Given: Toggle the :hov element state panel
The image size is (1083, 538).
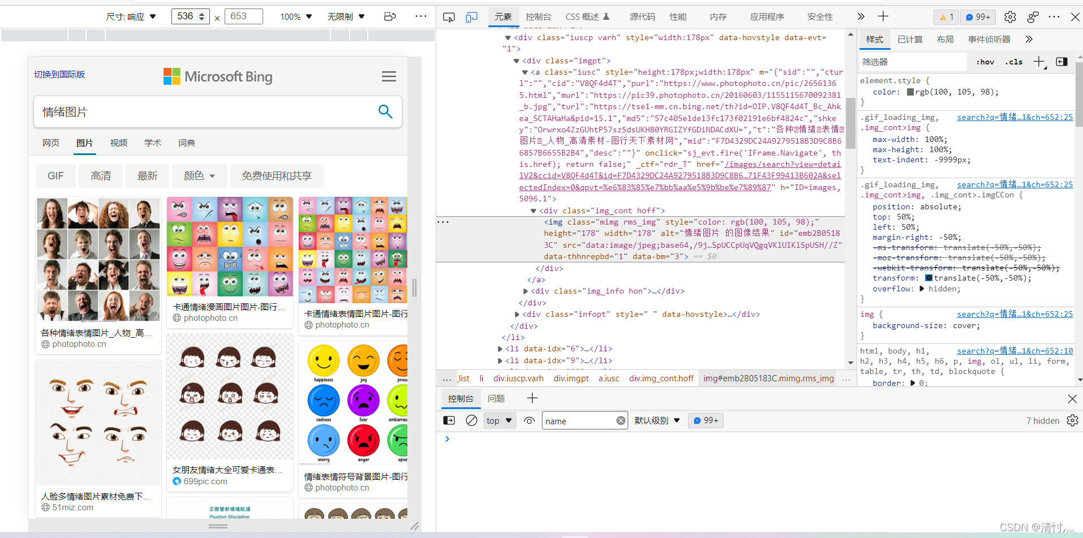Looking at the screenshot, I should tap(985, 62).
